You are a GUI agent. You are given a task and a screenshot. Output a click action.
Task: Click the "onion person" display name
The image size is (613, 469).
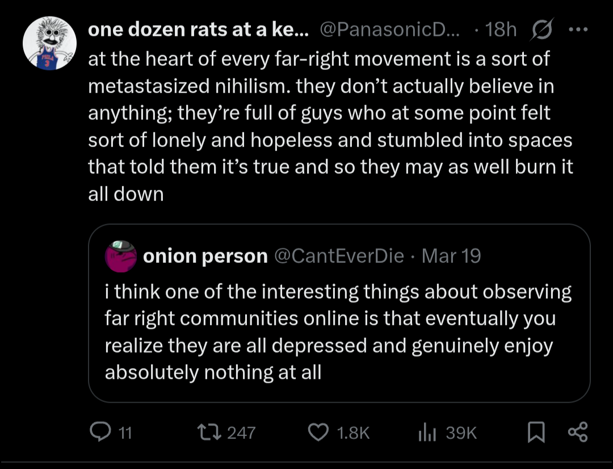[205, 256]
